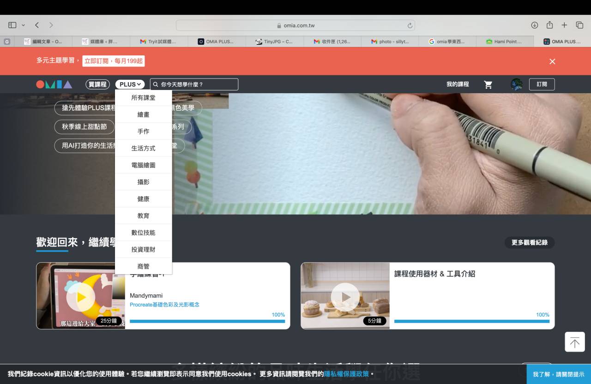Click 我了解，請關閉提示 cookie button
The width and height of the screenshot is (591, 384).
pyautogui.click(x=559, y=374)
